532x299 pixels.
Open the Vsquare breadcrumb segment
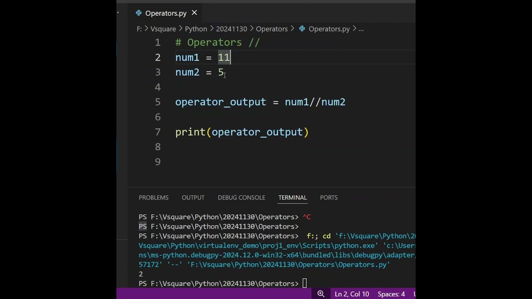tap(163, 29)
